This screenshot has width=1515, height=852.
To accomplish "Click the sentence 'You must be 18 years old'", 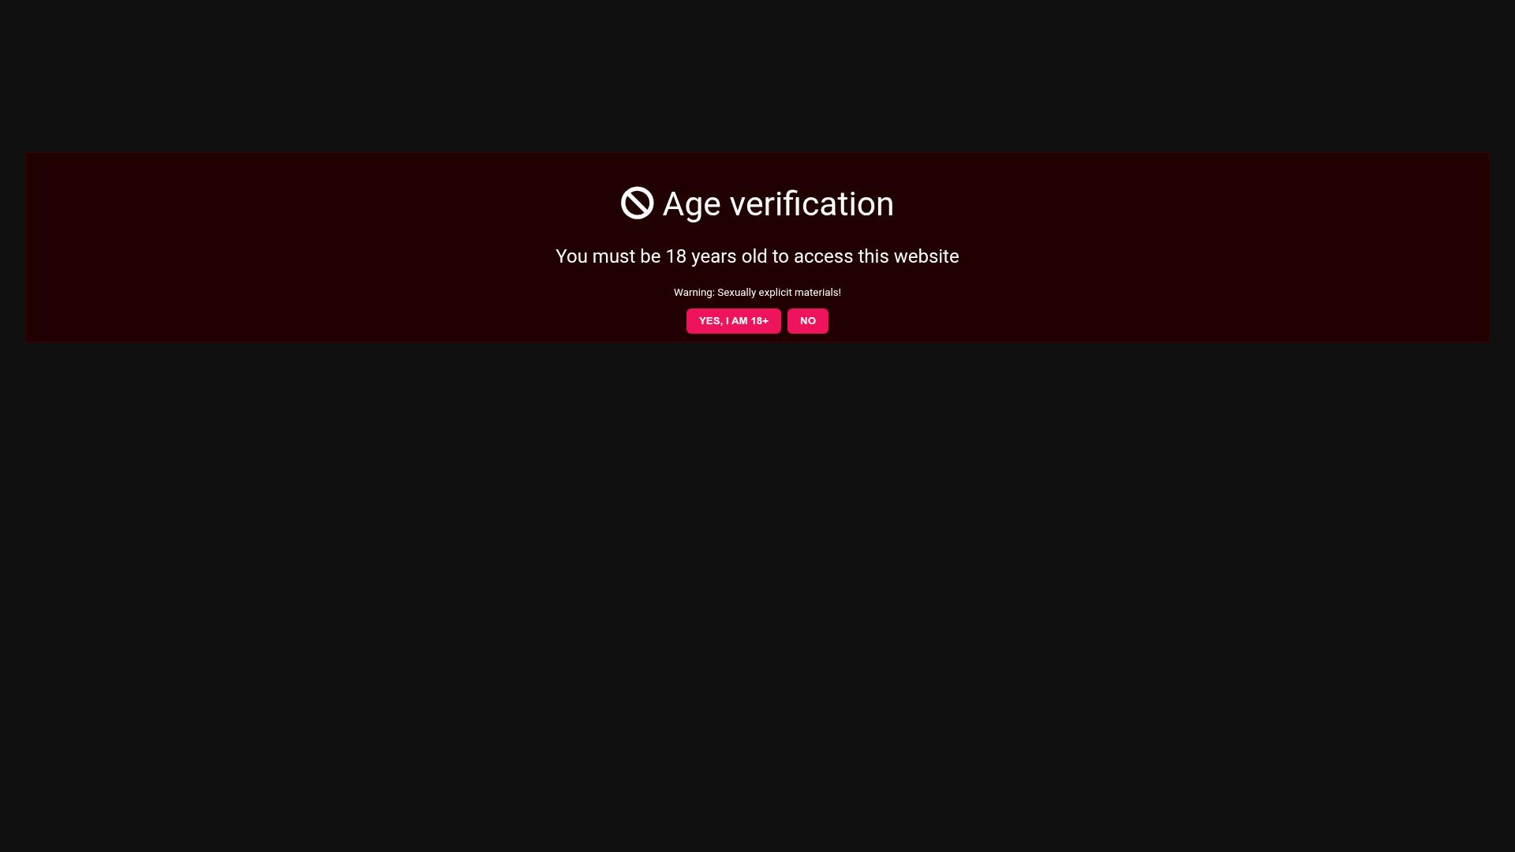I will click(x=660, y=256).
